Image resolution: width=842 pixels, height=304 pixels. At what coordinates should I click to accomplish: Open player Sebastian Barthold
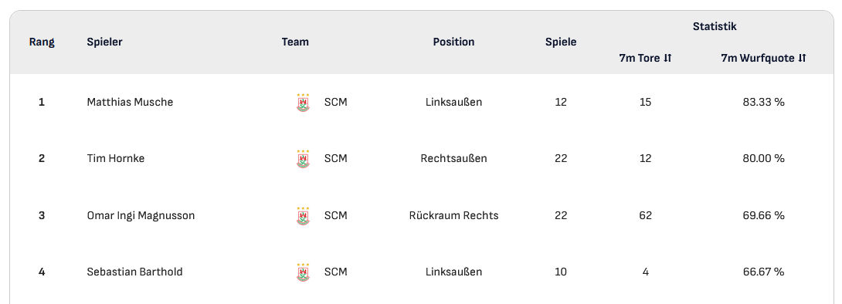tap(134, 272)
